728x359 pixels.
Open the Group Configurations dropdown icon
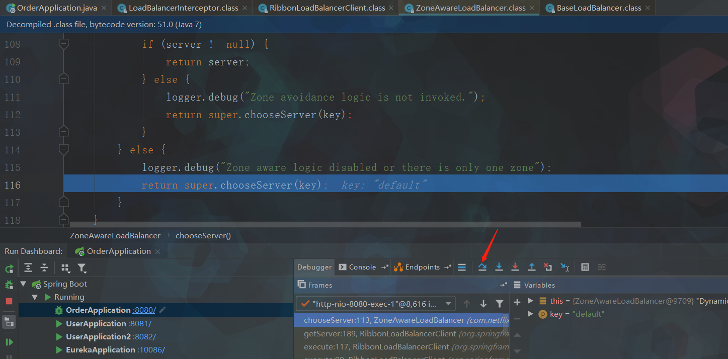pyautogui.click(x=65, y=267)
